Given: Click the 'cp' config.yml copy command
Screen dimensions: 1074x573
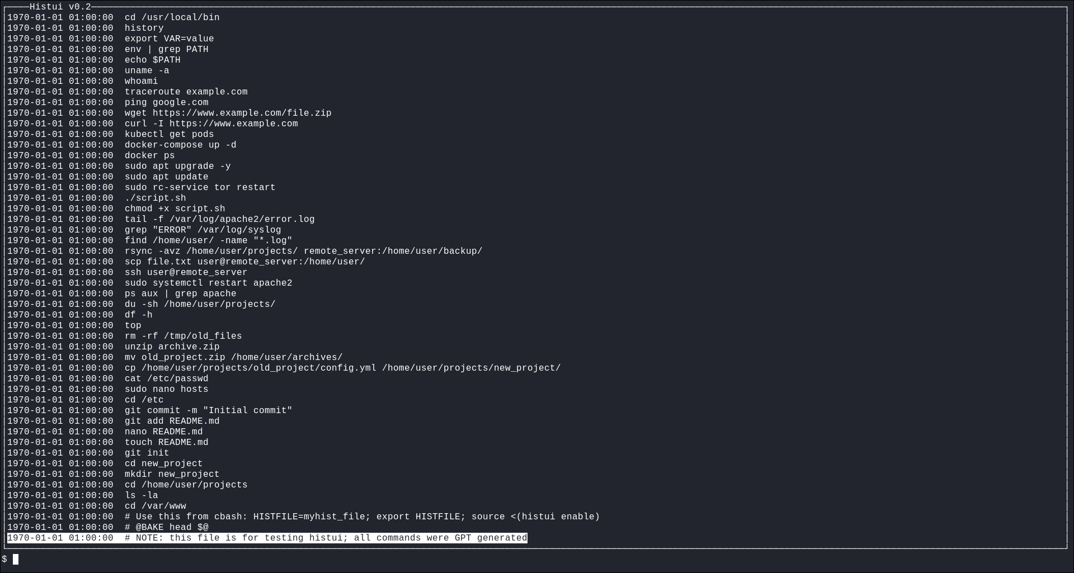Looking at the screenshot, I should (x=342, y=368).
